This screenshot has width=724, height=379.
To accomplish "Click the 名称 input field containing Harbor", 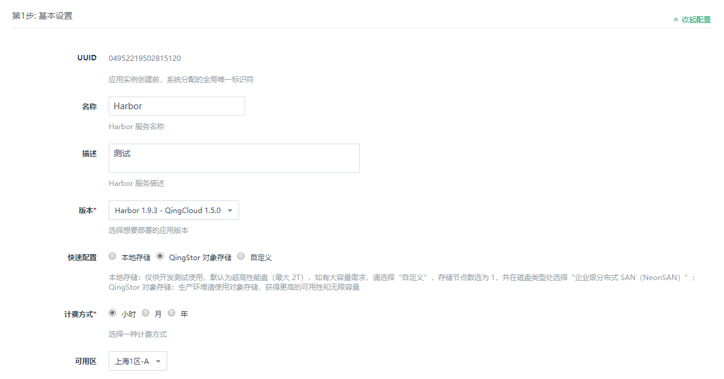I will tap(177, 106).
